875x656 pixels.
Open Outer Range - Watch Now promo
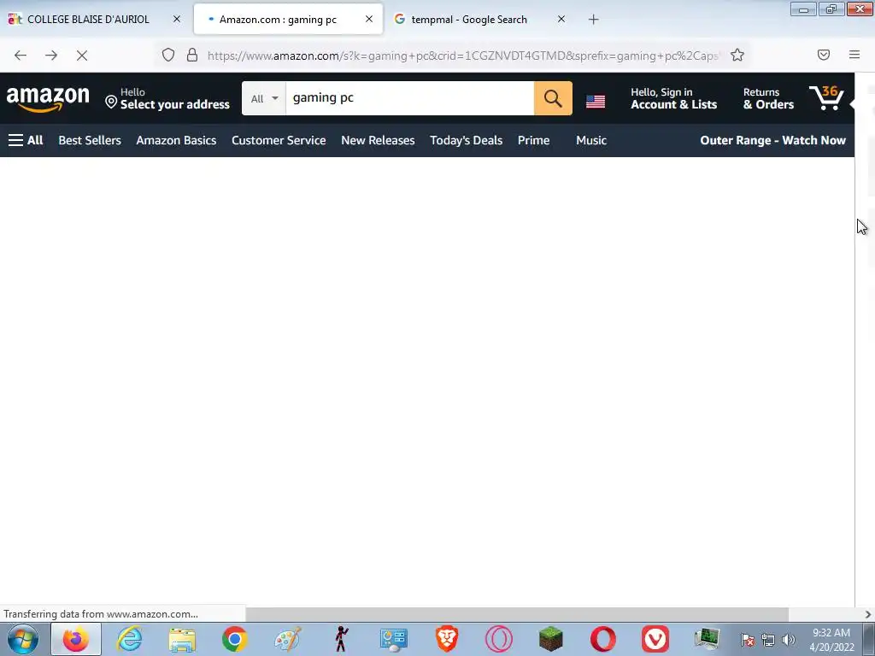point(772,141)
